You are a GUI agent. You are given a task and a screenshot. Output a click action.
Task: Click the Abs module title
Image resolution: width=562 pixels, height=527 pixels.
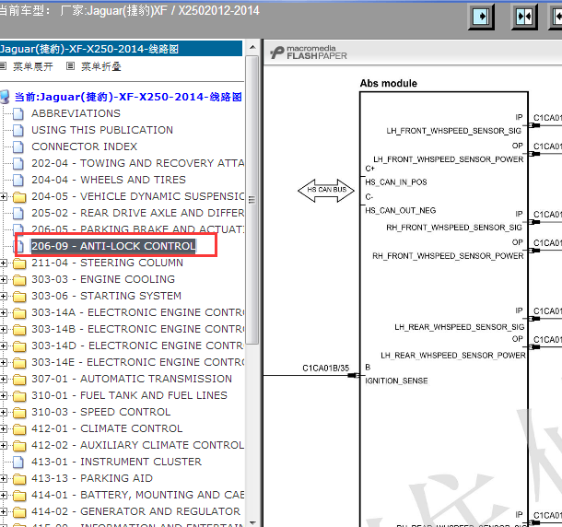click(389, 83)
